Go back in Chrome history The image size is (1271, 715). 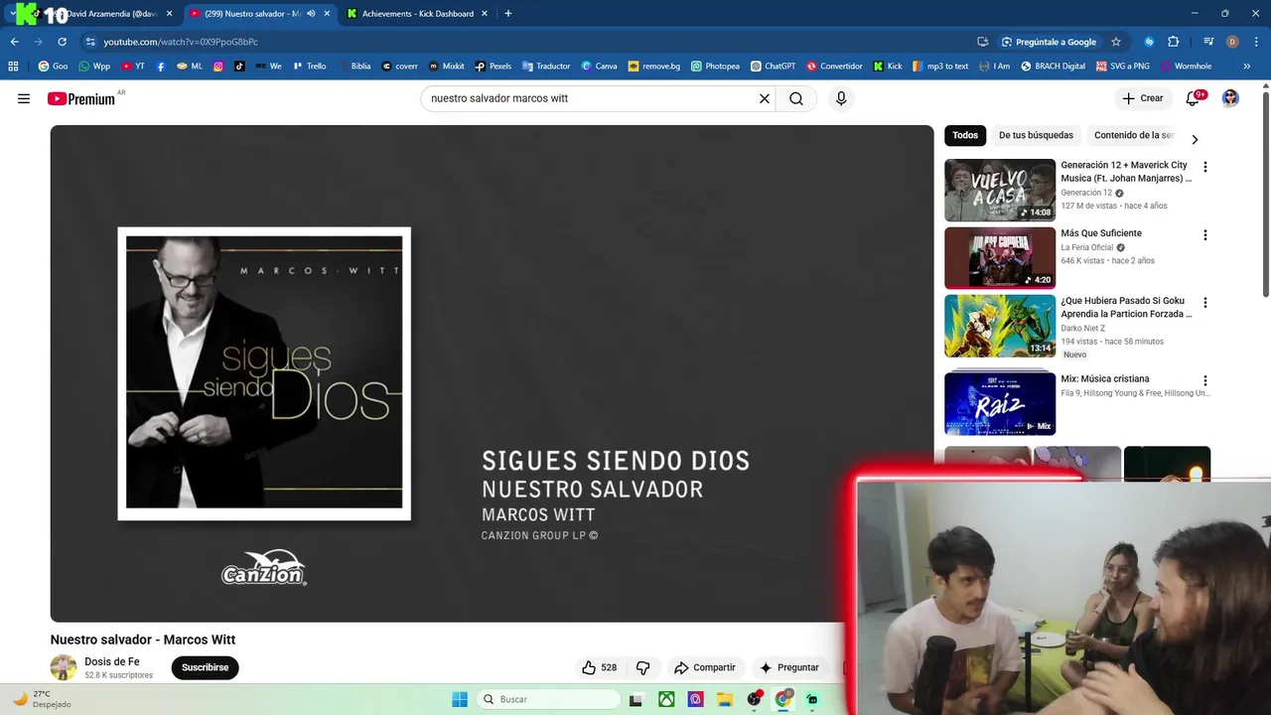(x=14, y=42)
